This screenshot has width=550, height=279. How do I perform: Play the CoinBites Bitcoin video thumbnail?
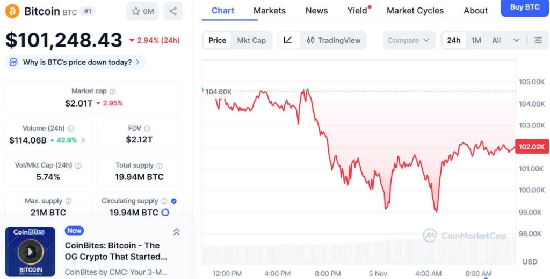tap(30, 251)
